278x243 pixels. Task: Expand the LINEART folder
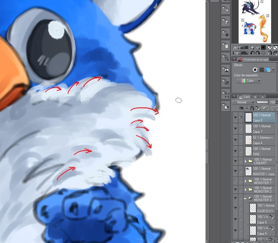(245, 161)
